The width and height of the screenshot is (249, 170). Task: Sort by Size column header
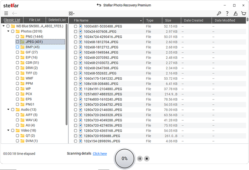pos(172,20)
